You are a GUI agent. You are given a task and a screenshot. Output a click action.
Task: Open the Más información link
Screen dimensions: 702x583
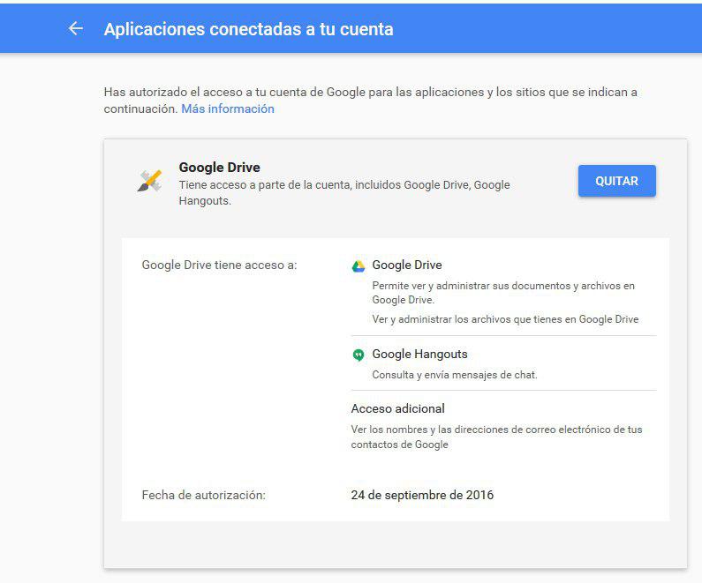[228, 108]
